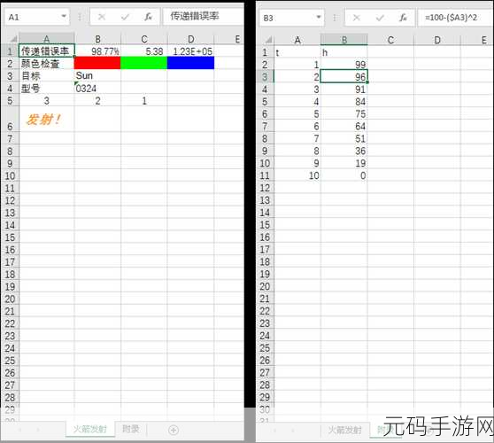Select row 3 header in right window
This screenshot has width=494, height=443.
[x=265, y=76]
